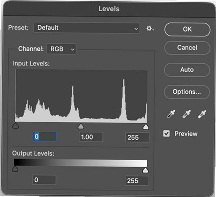Click the Channel: label
The image size is (216, 197).
pyautogui.click(x=31, y=49)
